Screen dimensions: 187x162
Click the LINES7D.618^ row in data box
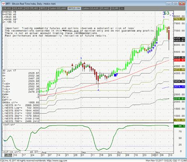(x=21, y=119)
